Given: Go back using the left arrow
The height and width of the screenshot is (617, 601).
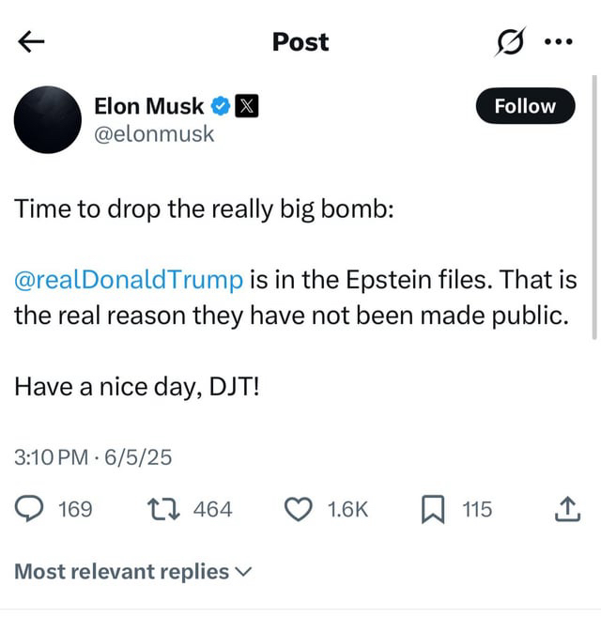Looking at the screenshot, I should (31, 42).
